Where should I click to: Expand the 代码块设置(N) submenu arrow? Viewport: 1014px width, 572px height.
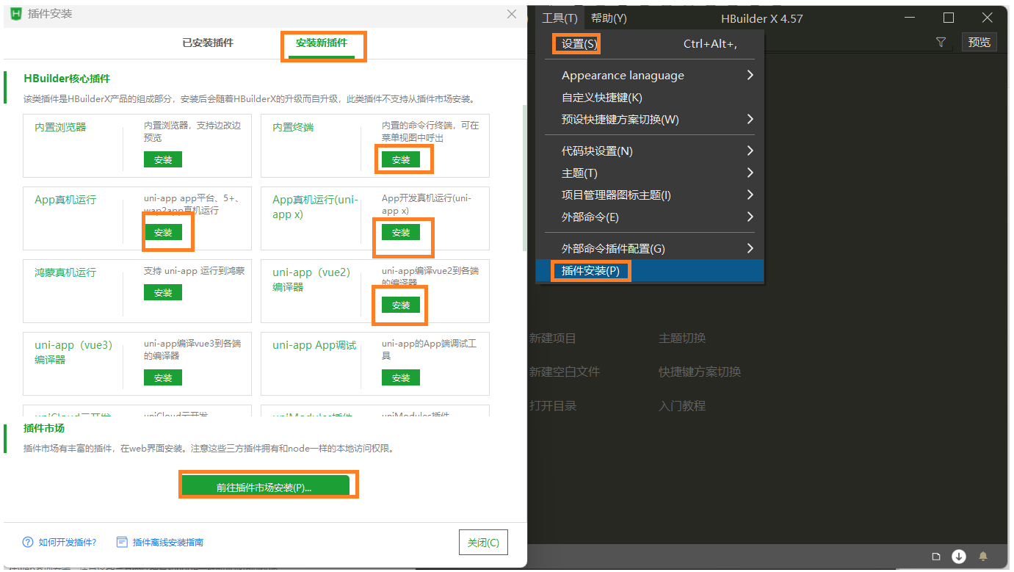750,151
